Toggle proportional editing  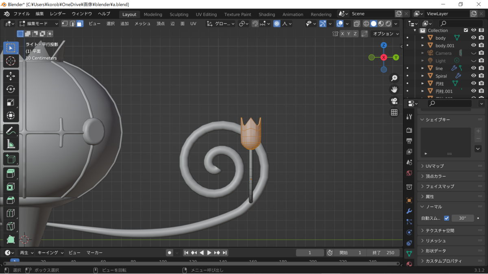277,24
